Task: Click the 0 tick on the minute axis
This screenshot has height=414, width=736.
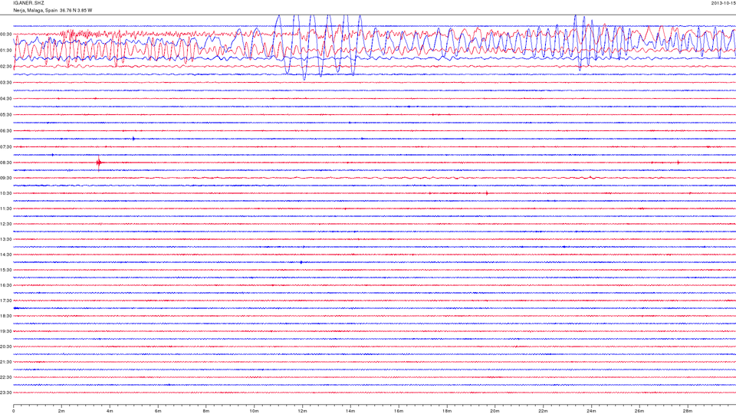Action: [14, 411]
